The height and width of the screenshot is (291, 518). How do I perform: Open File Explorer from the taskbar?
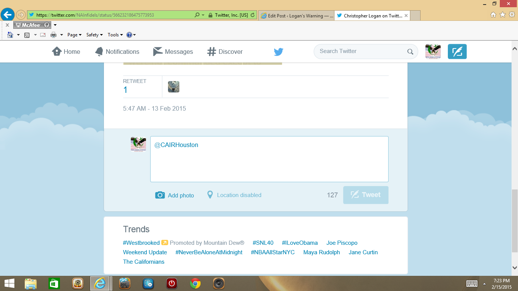click(31, 283)
